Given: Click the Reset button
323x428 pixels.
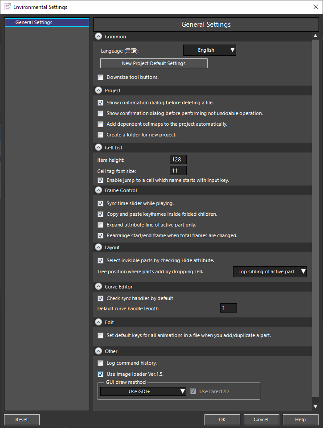Looking at the screenshot, I should click(22, 420).
